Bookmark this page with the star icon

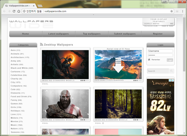(172, 11)
